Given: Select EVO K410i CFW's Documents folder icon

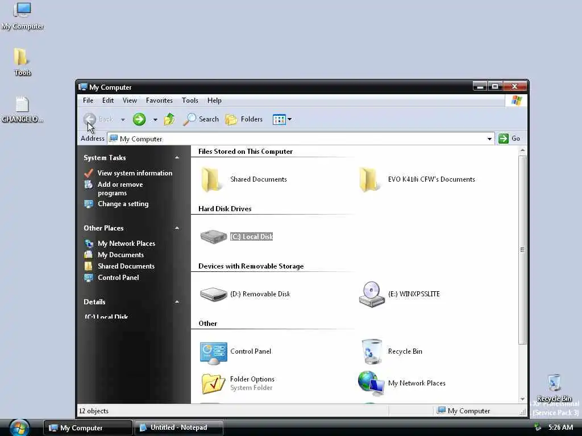Looking at the screenshot, I should (x=369, y=179).
